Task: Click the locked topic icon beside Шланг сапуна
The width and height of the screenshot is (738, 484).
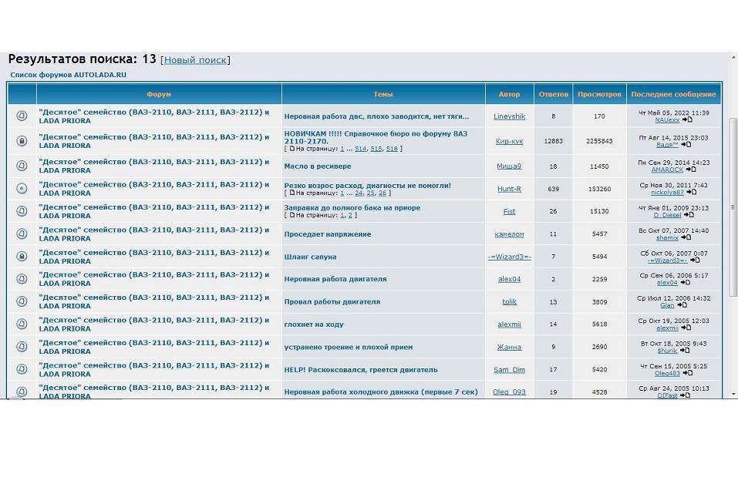Action: pos(22,256)
